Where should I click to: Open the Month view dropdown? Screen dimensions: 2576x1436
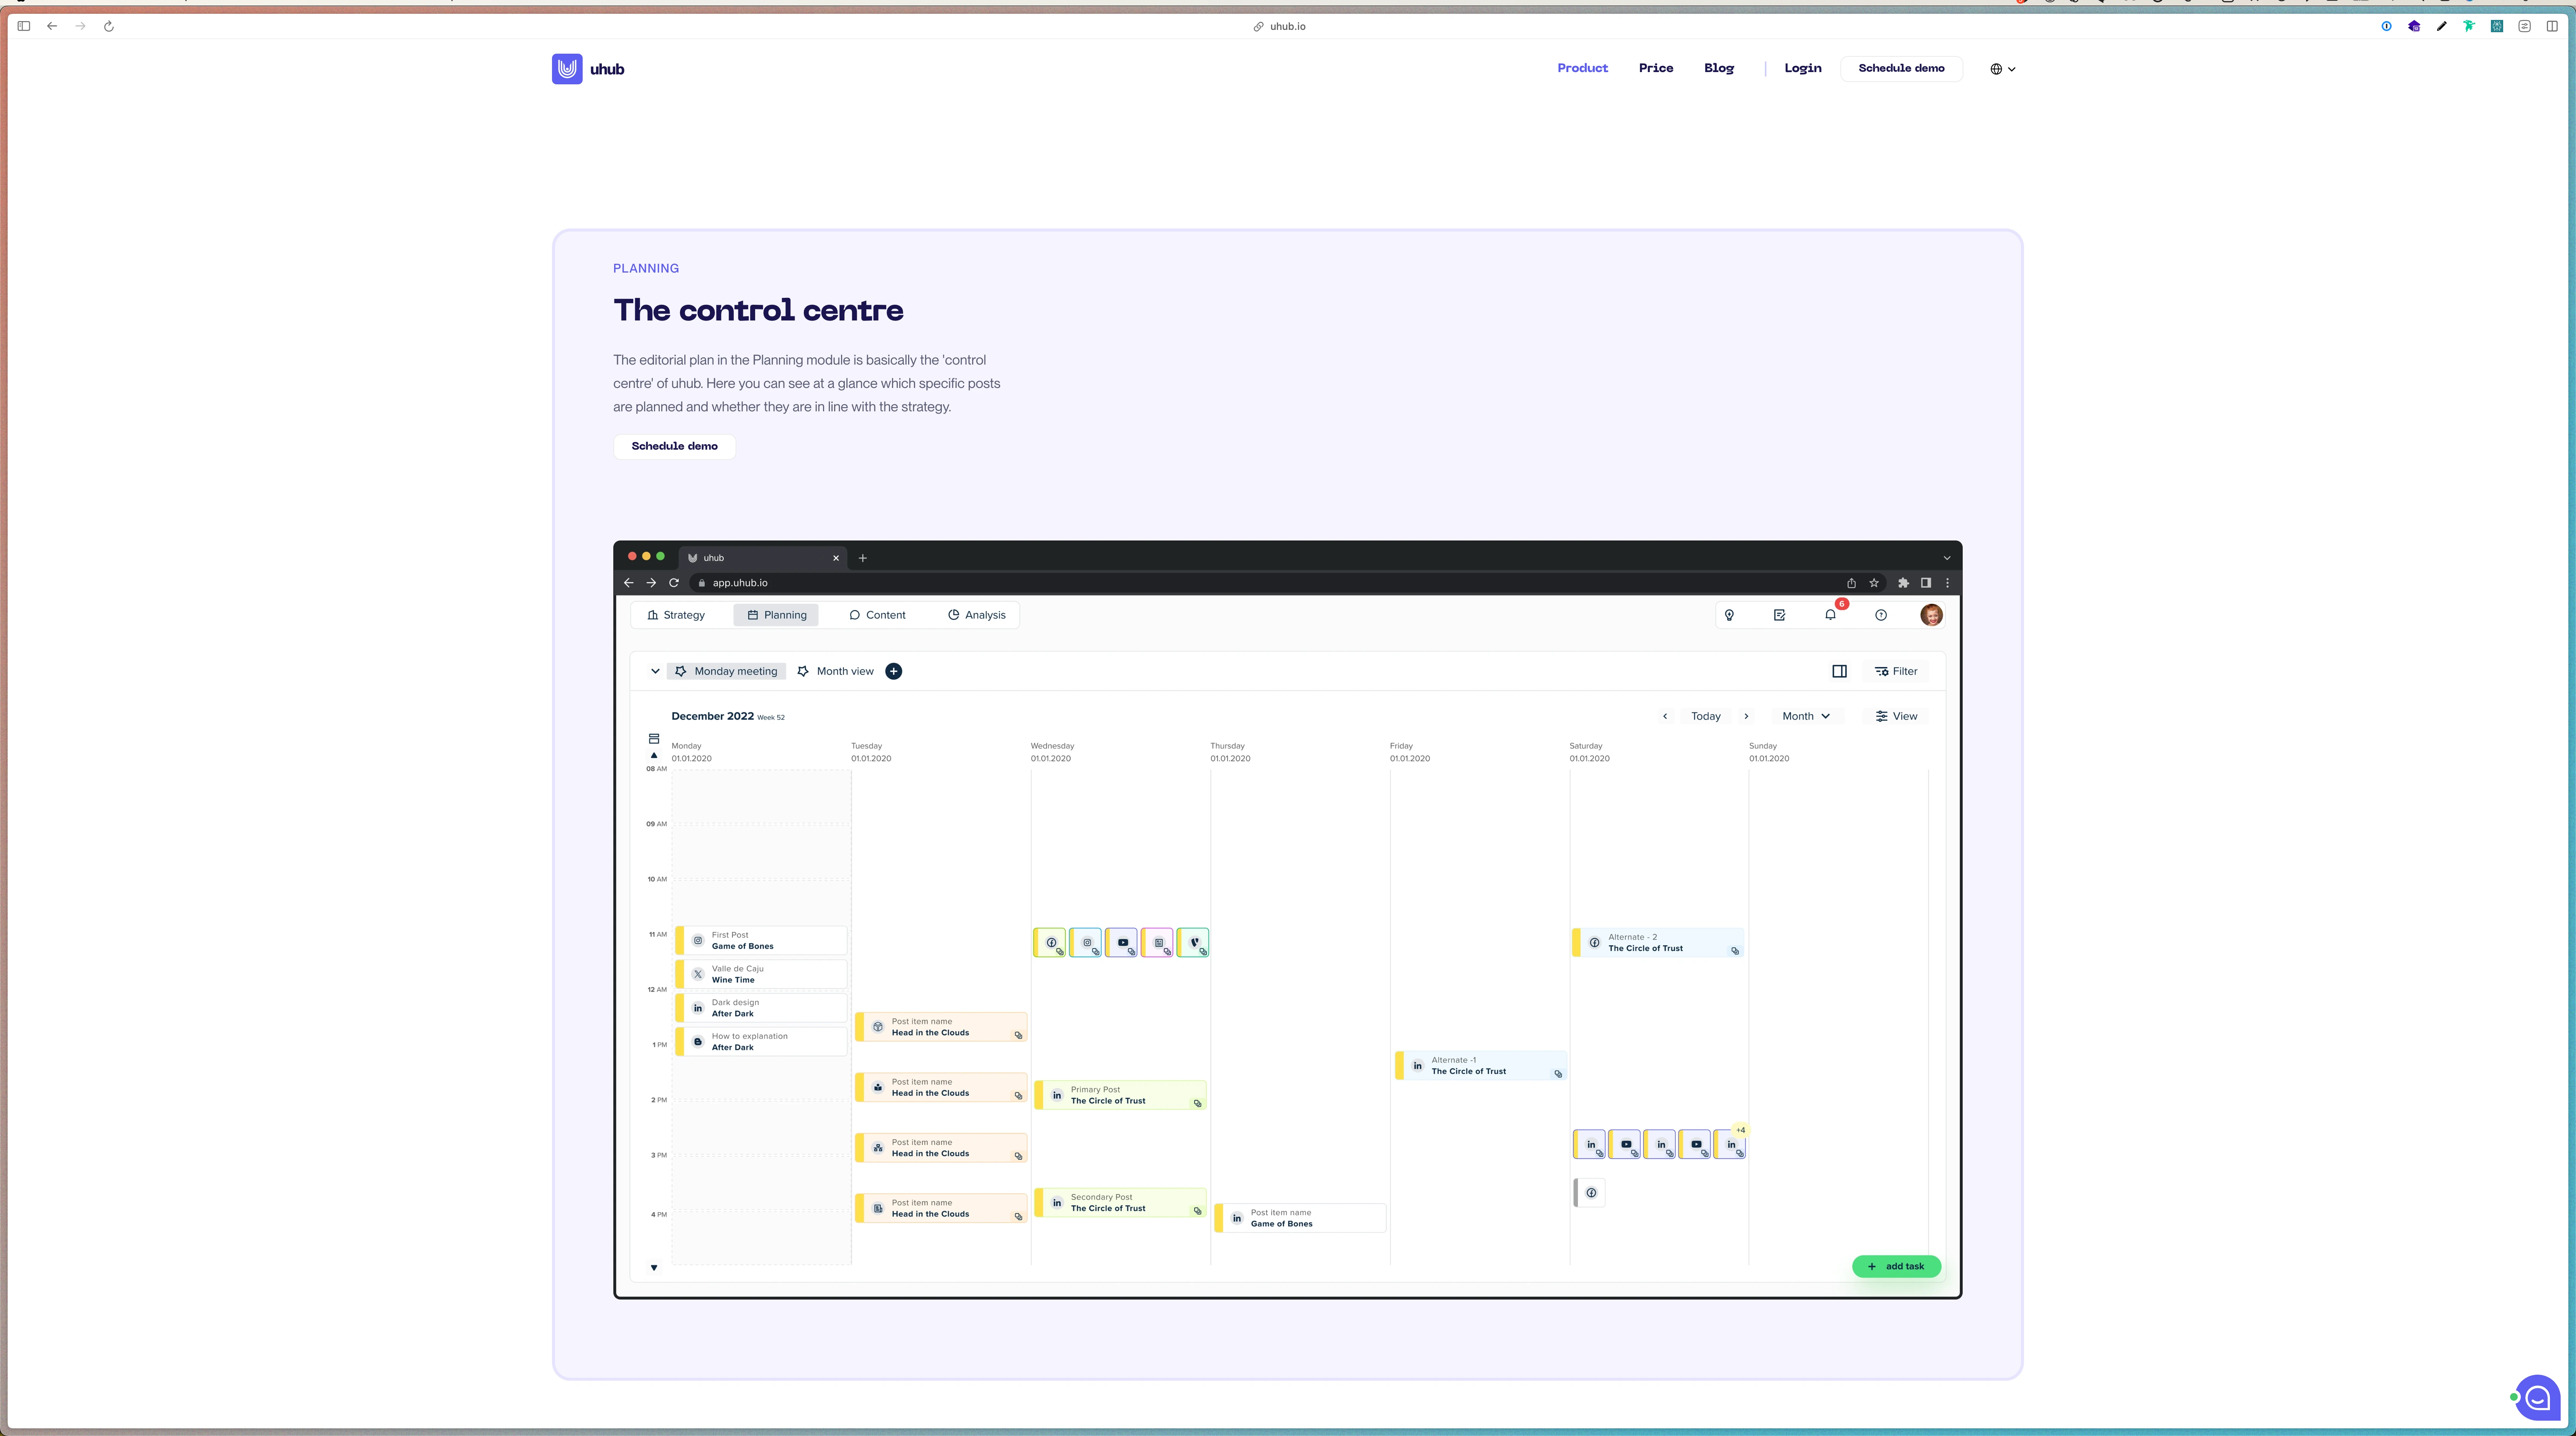[x=1806, y=716]
